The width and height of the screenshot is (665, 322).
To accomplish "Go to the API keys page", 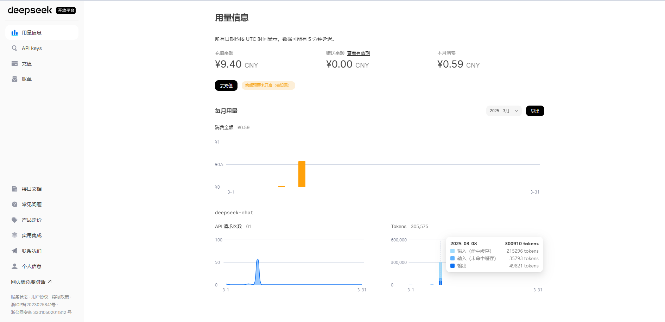I will coord(42,48).
